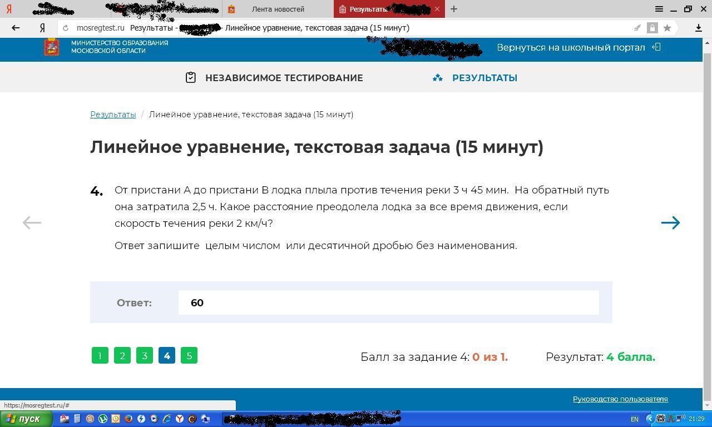Reload the page with the refresh icon
Screen dimensions: 712x427
tap(66, 28)
